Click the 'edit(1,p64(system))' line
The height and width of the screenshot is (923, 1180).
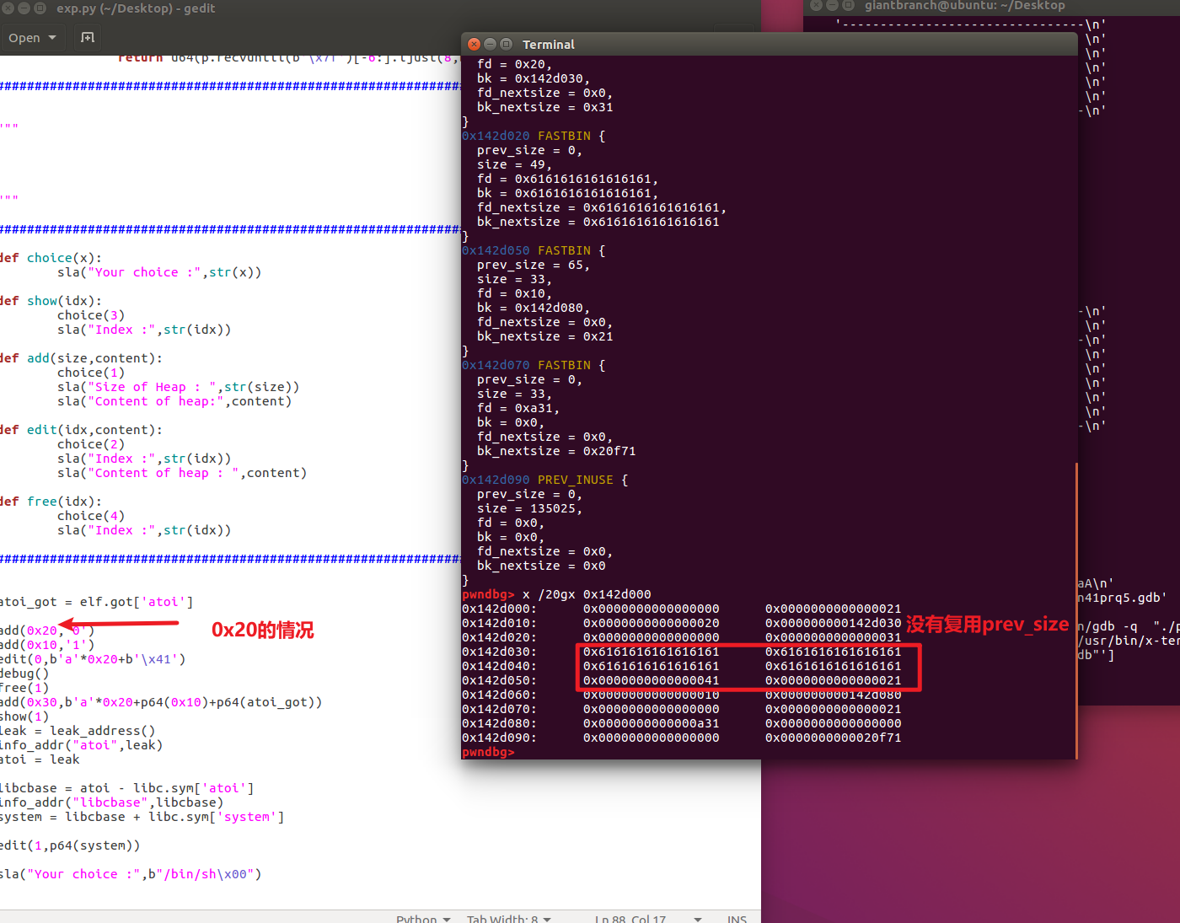(70, 845)
